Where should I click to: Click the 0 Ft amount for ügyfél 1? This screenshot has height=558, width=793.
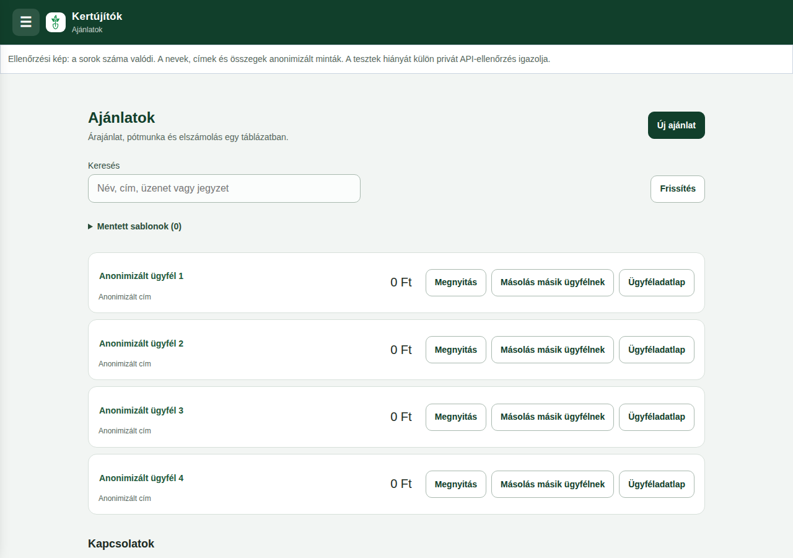pos(401,283)
